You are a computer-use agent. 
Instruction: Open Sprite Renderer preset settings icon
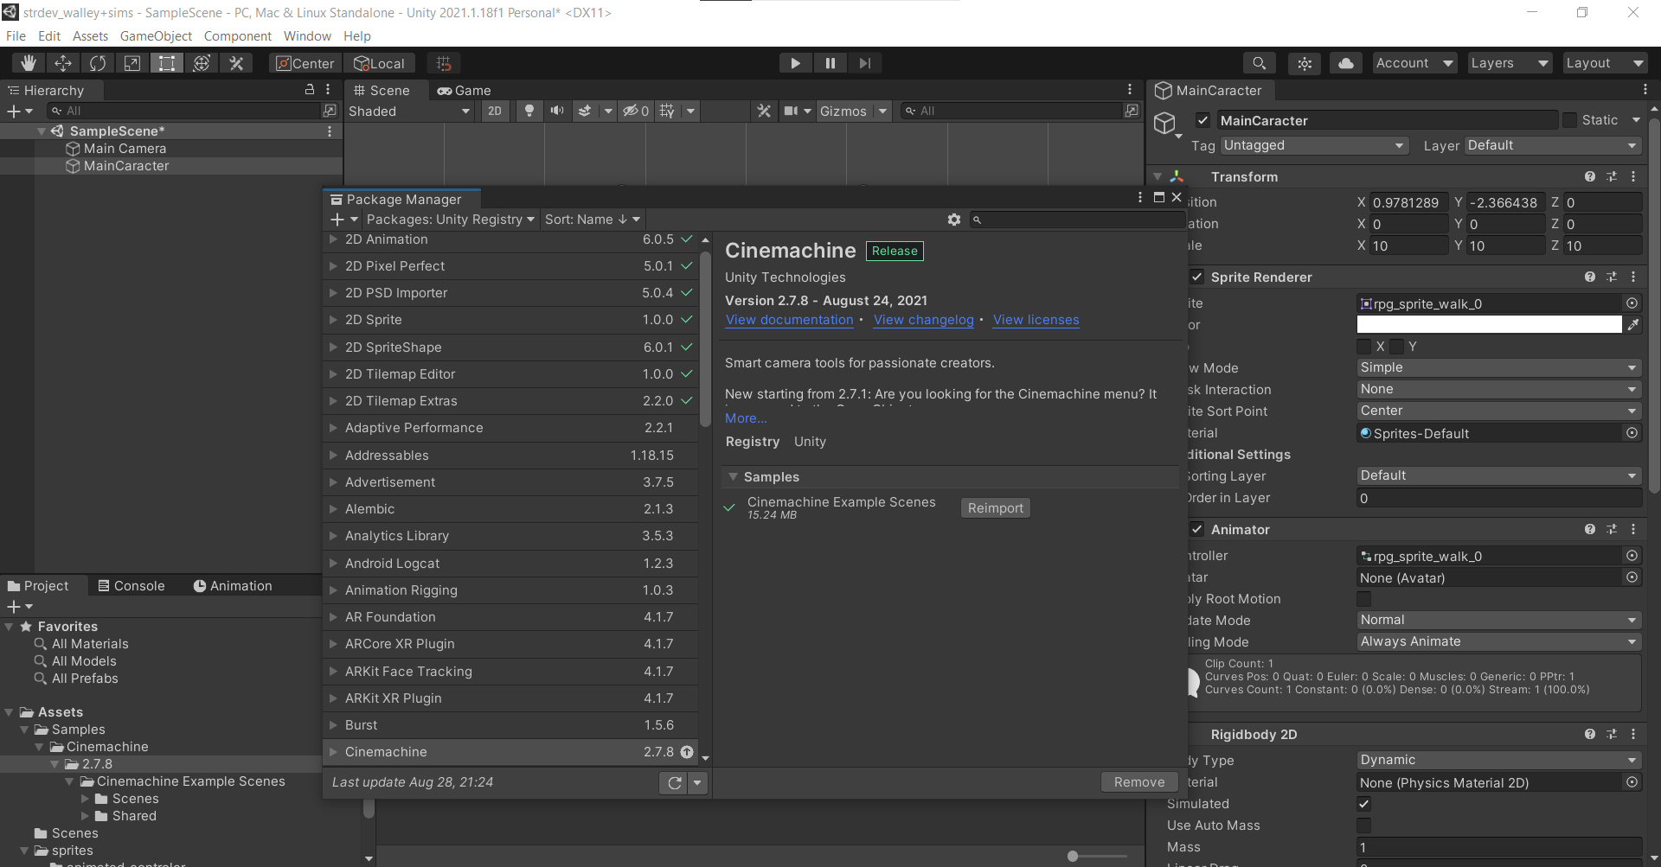tap(1612, 277)
